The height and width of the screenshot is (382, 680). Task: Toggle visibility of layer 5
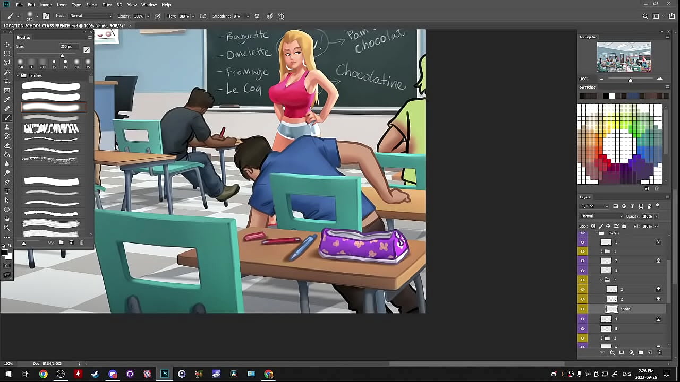coord(583,328)
